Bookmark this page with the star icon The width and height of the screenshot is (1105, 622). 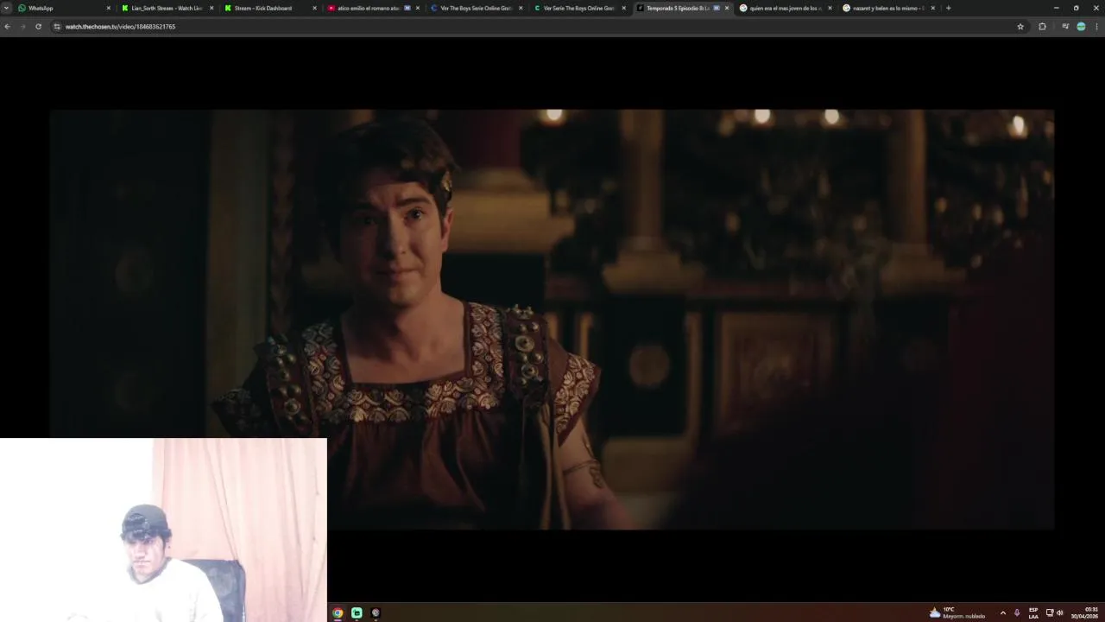(1020, 27)
